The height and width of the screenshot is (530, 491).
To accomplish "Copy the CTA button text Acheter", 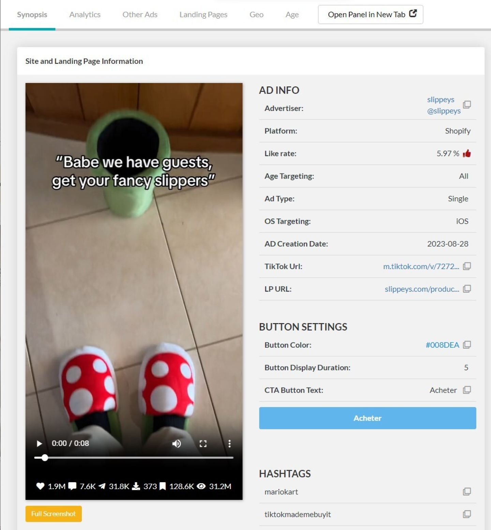I will [x=467, y=390].
